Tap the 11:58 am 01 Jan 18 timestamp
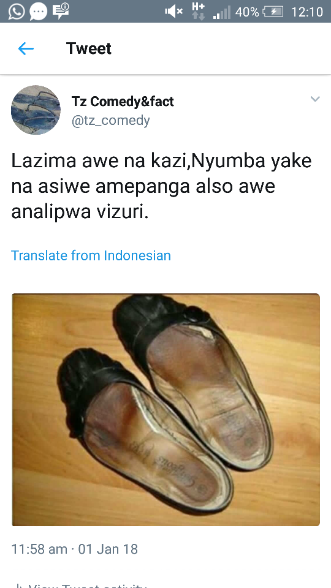This screenshot has height=588, width=331. click(75, 549)
